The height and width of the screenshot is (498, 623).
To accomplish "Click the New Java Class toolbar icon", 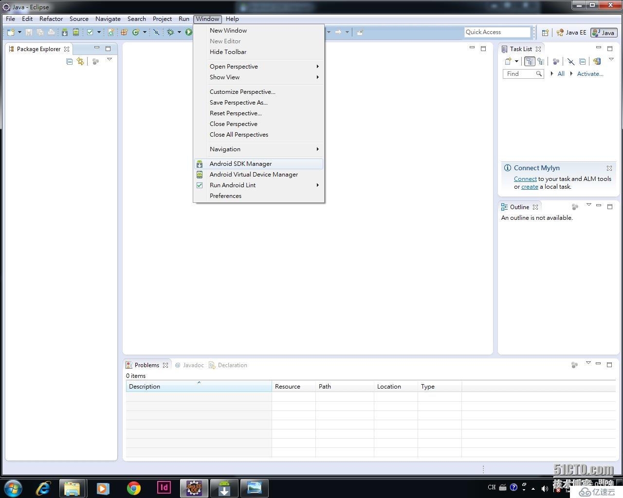I will click(x=136, y=32).
